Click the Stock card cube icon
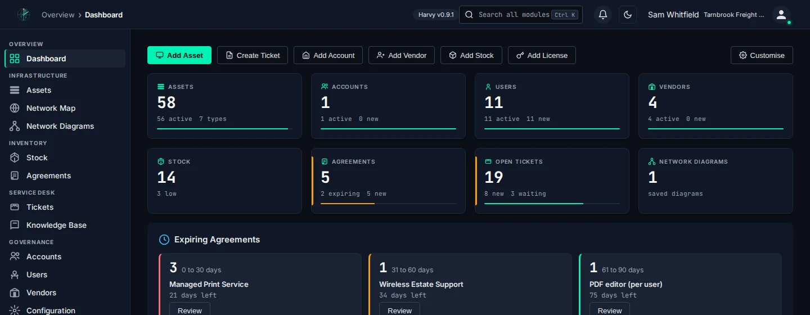 pyautogui.click(x=161, y=161)
